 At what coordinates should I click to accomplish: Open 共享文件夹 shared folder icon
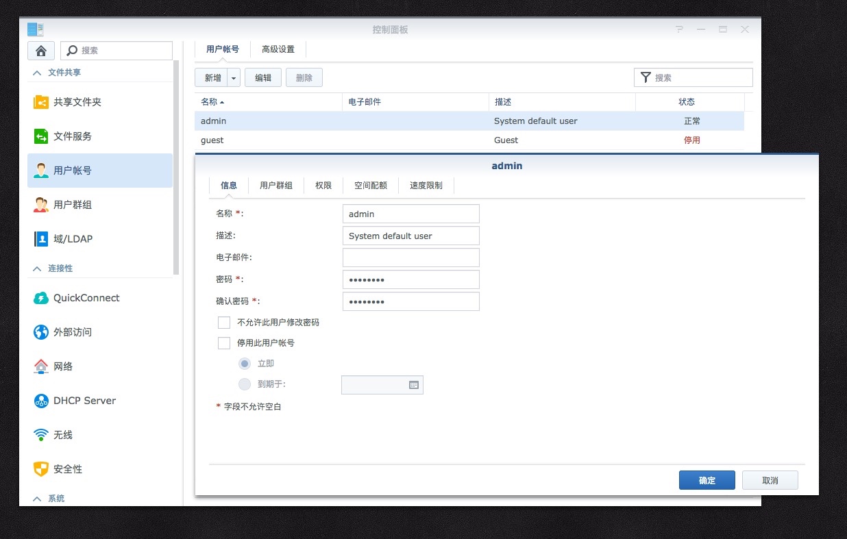(41, 102)
